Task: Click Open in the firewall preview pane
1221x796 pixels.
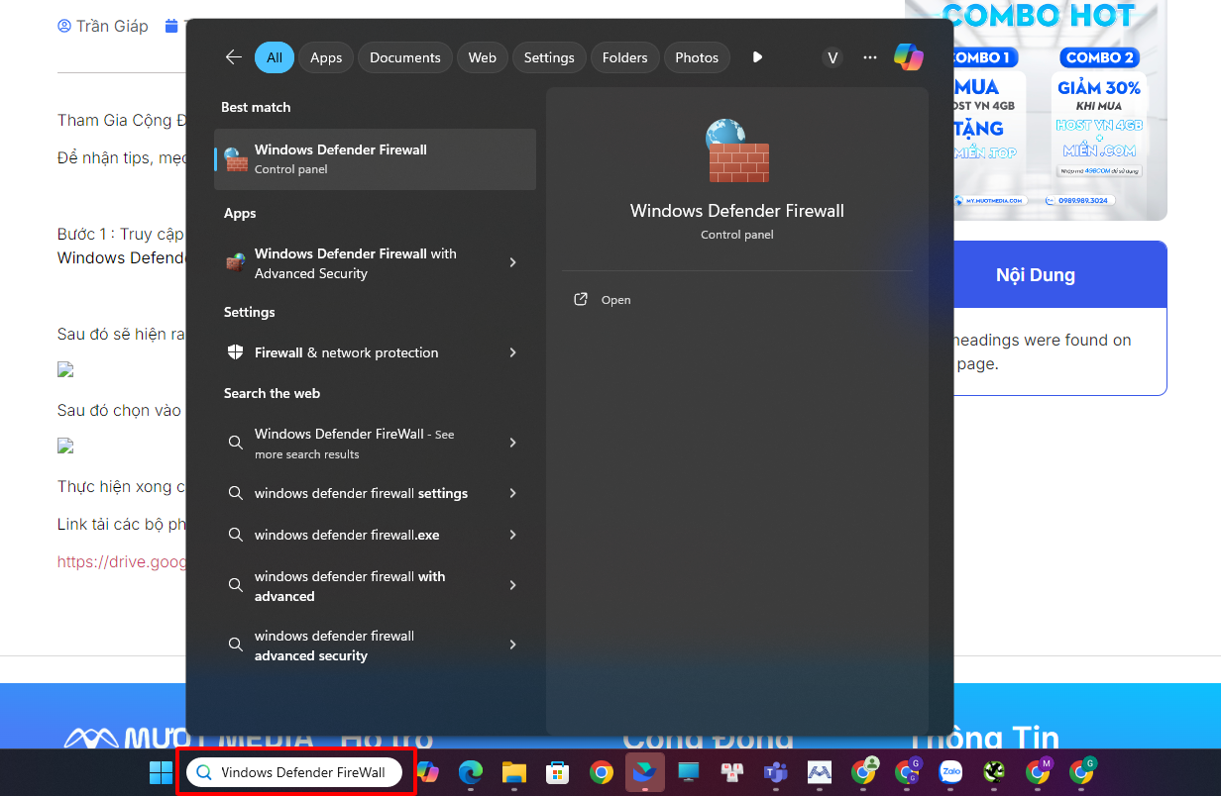Action: (615, 300)
